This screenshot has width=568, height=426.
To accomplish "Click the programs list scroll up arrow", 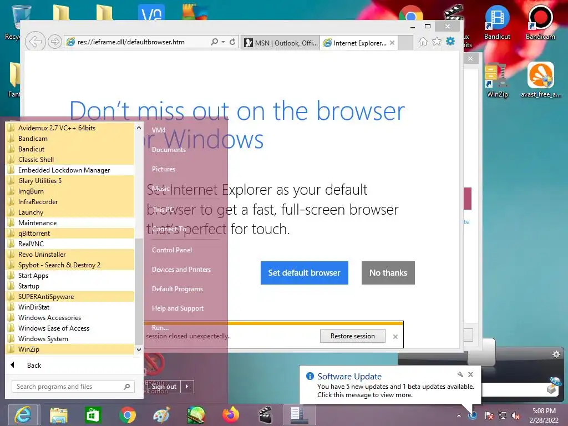I will click(139, 128).
